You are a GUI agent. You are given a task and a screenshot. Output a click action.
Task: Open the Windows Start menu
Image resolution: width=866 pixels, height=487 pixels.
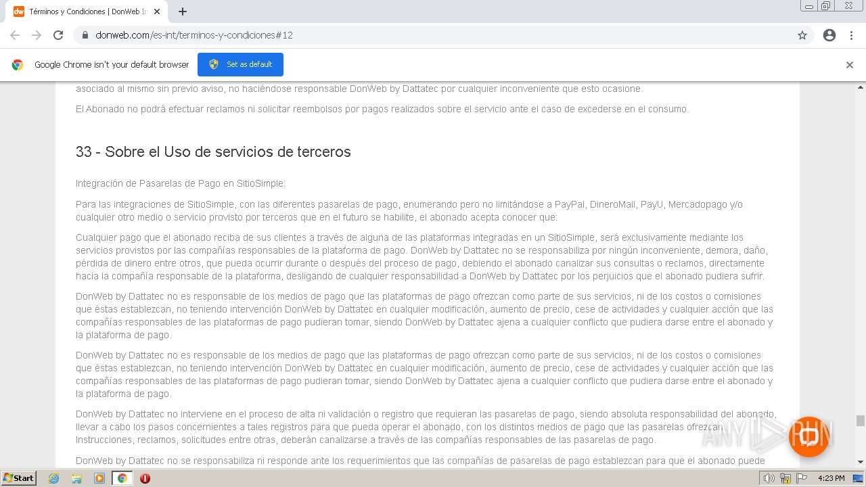click(x=19, y=478)
